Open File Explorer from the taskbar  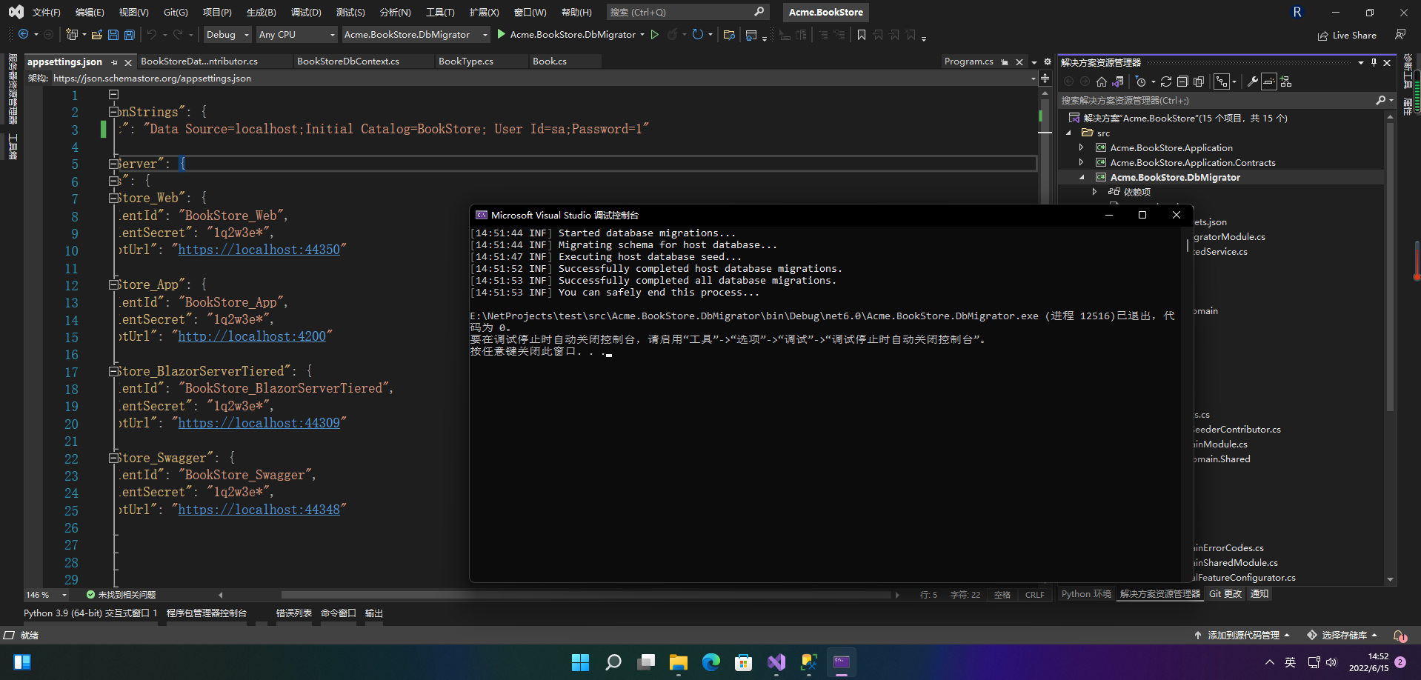pos(678,662)
